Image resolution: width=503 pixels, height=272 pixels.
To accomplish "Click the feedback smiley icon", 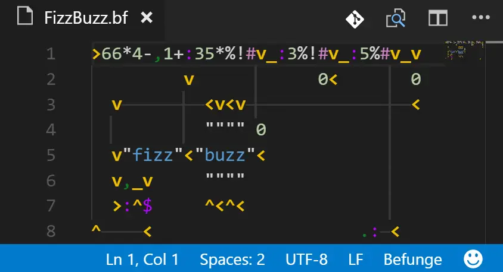I will coord(473,259).
